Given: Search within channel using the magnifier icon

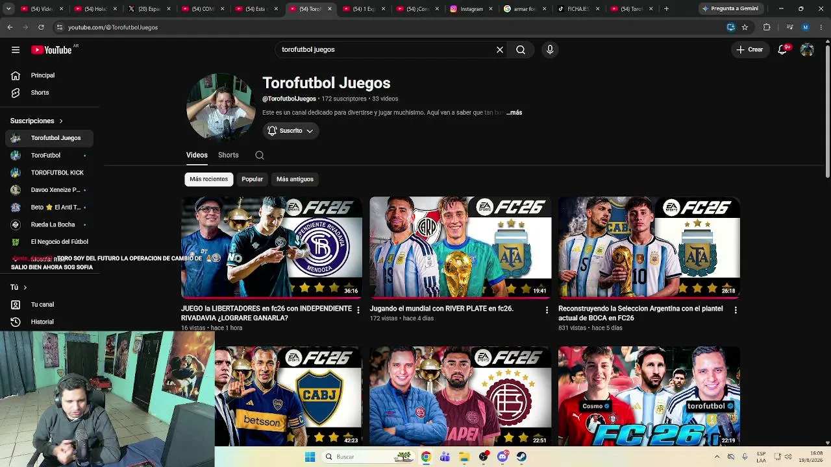Looking at the screenshot, I should pos(260,155).
